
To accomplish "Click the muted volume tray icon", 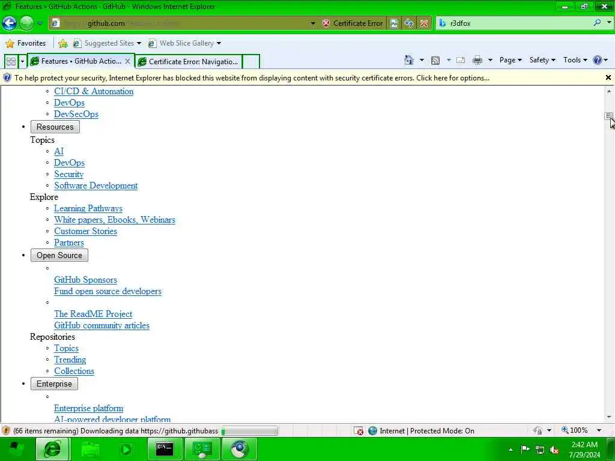I will pos(554,450).
